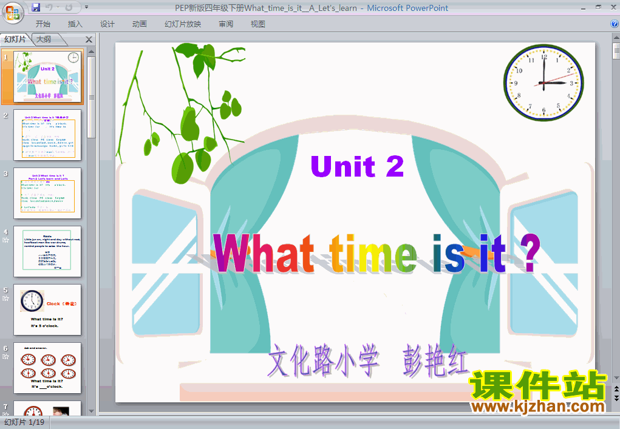This screenshot has width=620, height=429.
Task: Click animation star icon under slide 6
Action: click(5, 356)
